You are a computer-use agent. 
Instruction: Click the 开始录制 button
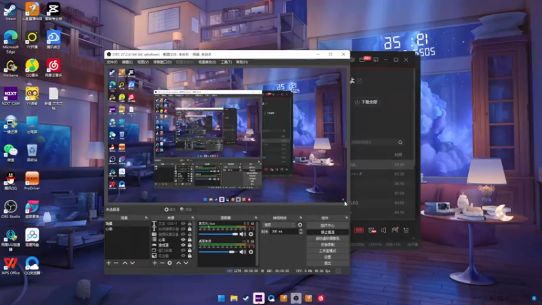[x=328, y=245]
